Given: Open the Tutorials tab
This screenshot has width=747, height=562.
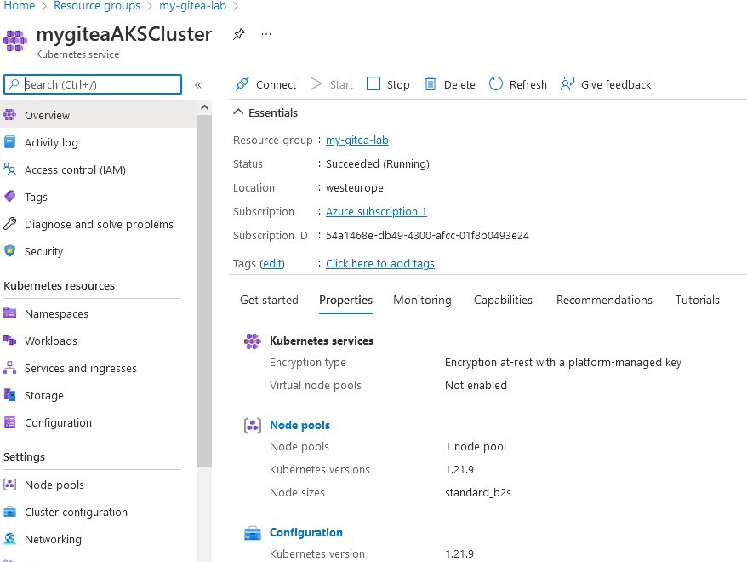Looking at the screenshot, I should 698,300.
